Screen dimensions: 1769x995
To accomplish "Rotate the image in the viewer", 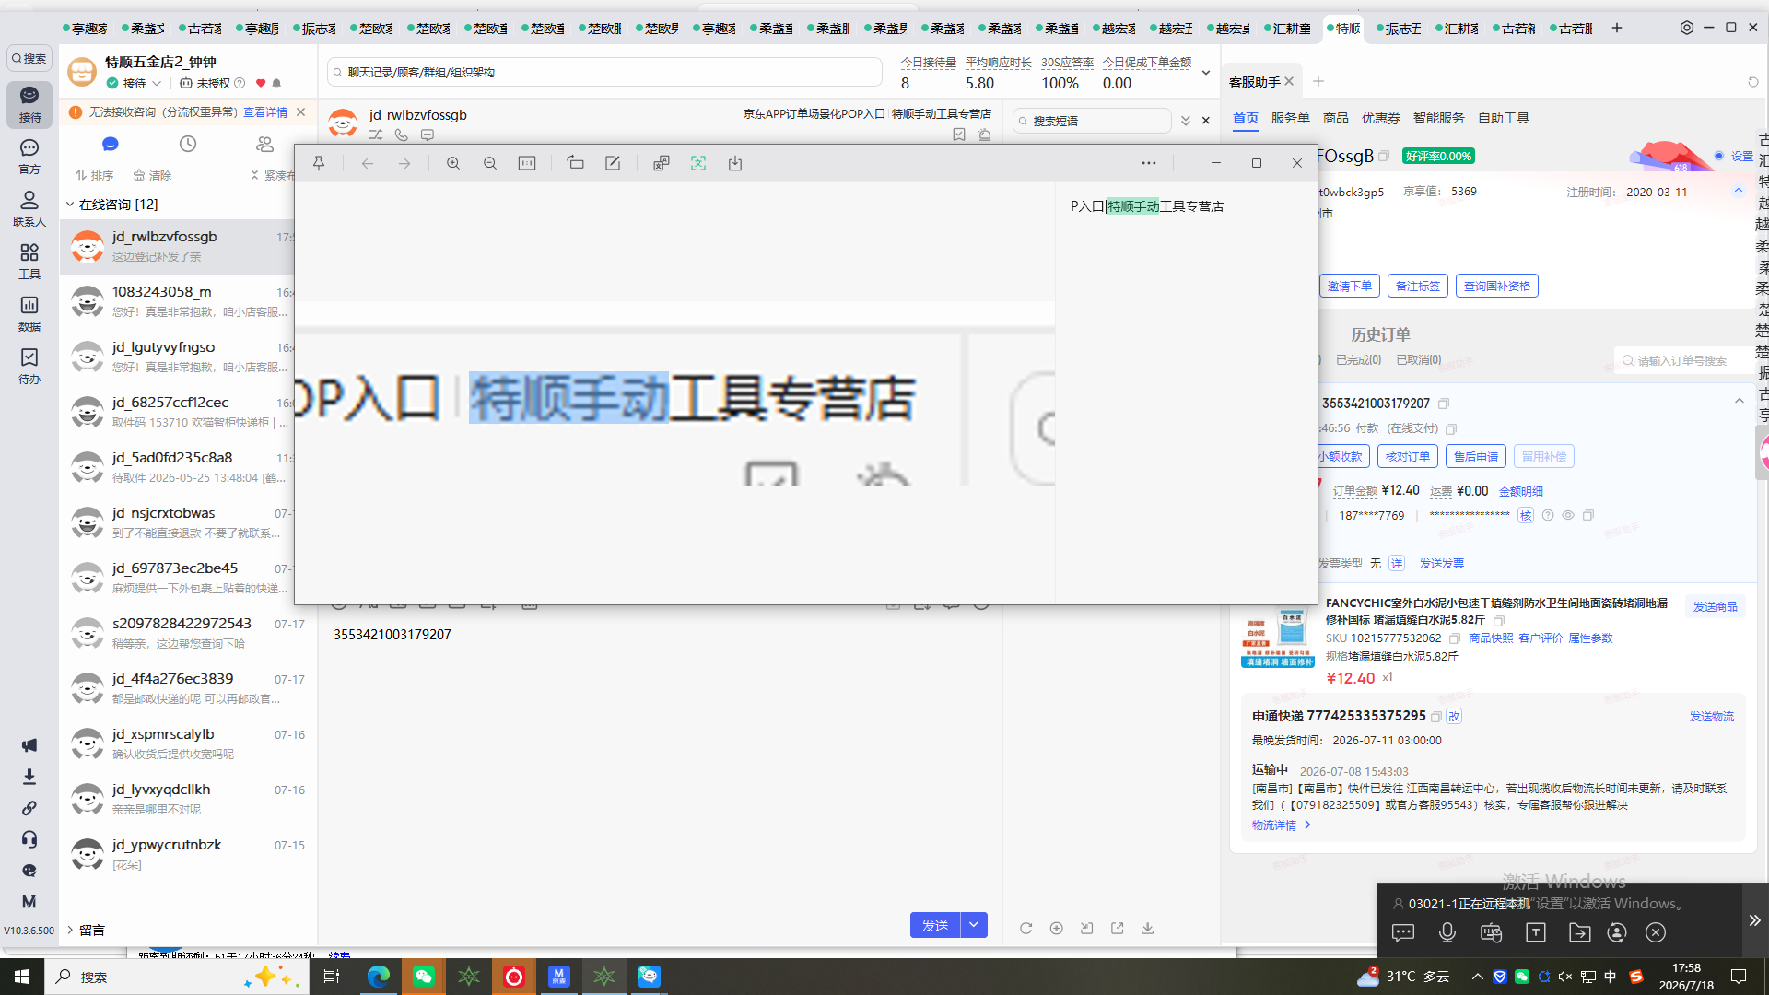I will click(576, 163).
